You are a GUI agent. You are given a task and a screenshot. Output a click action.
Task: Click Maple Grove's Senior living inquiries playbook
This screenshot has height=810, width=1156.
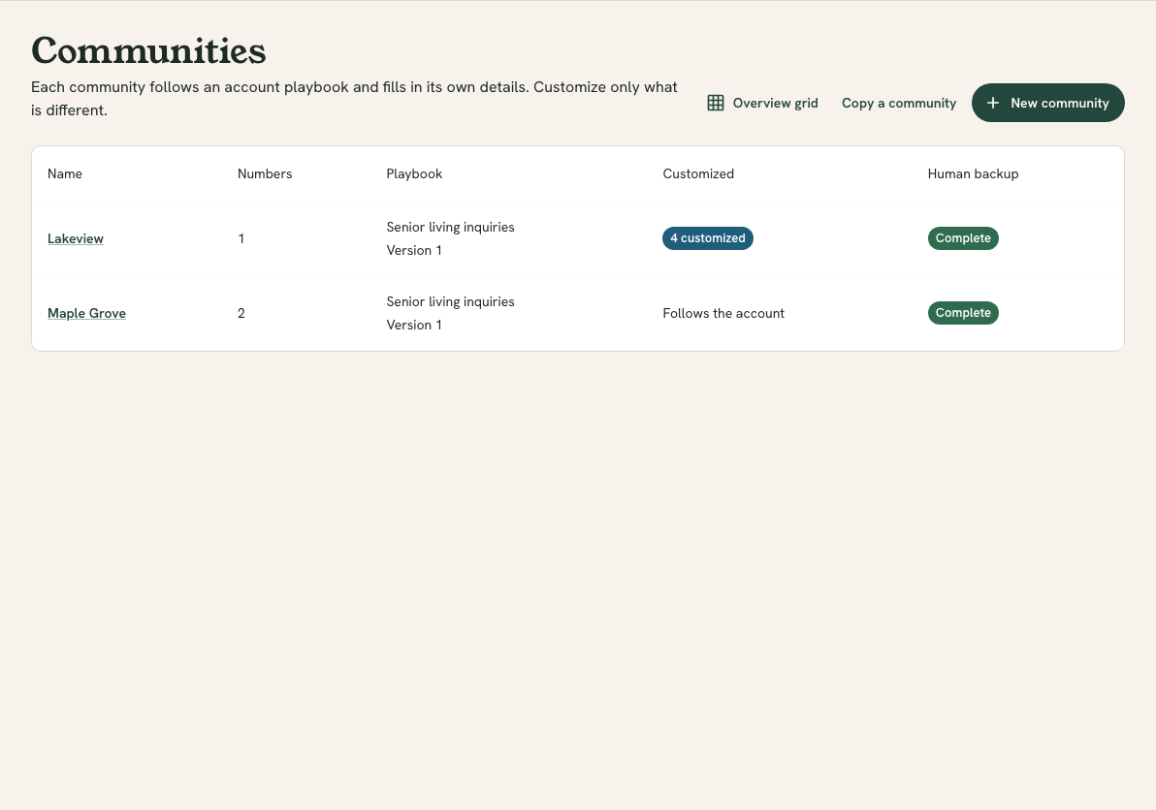tap(450, 302)
